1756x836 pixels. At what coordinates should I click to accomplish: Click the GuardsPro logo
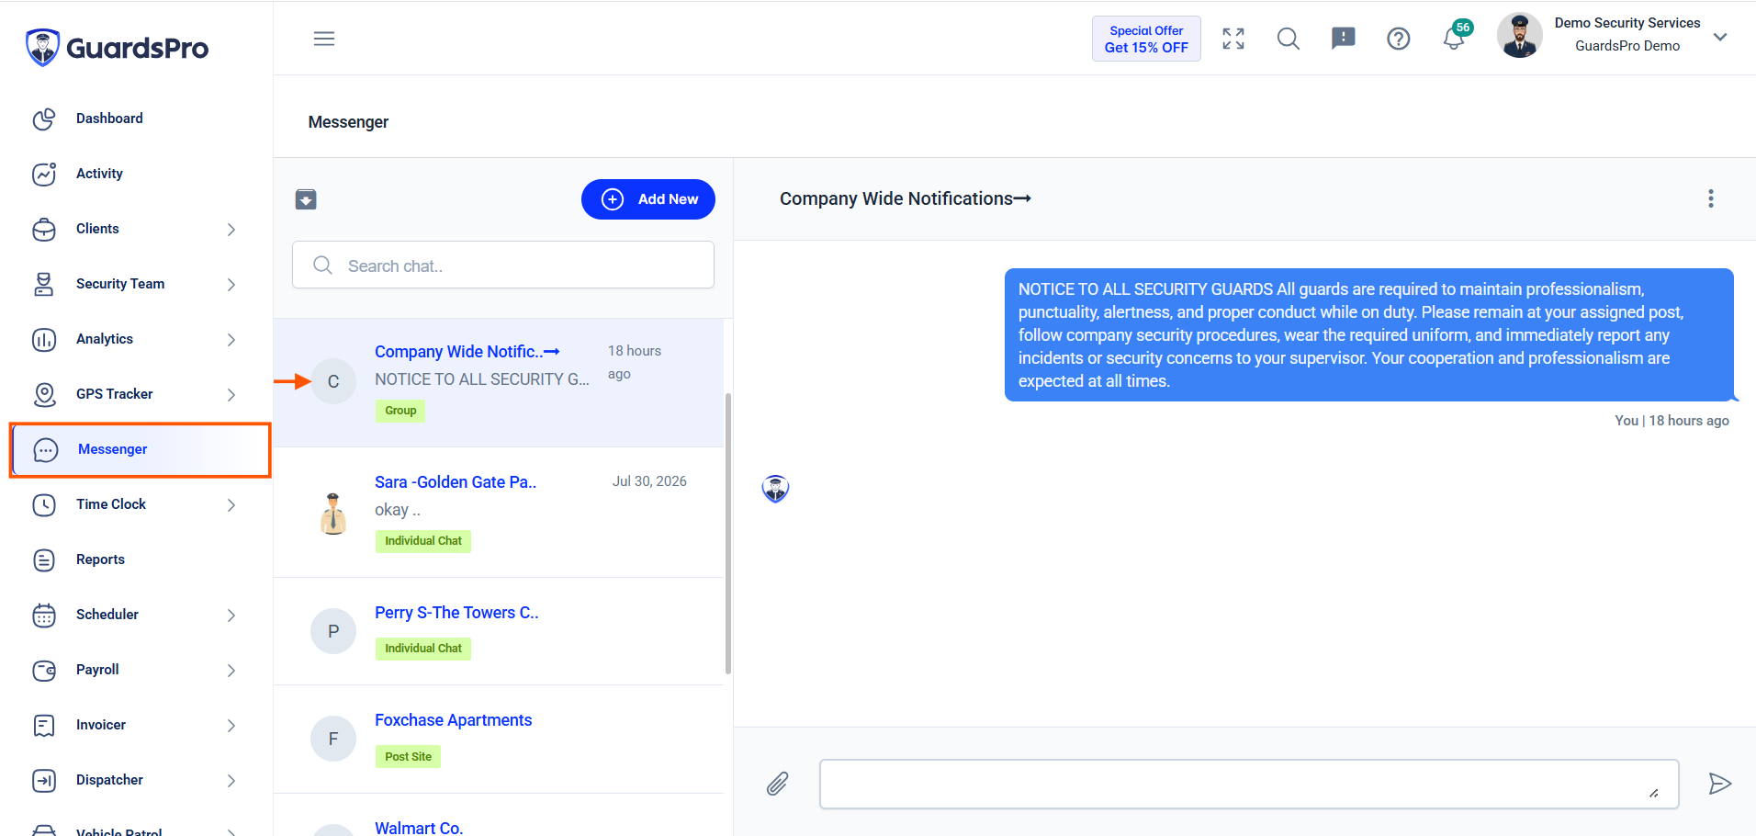point(117,47)
